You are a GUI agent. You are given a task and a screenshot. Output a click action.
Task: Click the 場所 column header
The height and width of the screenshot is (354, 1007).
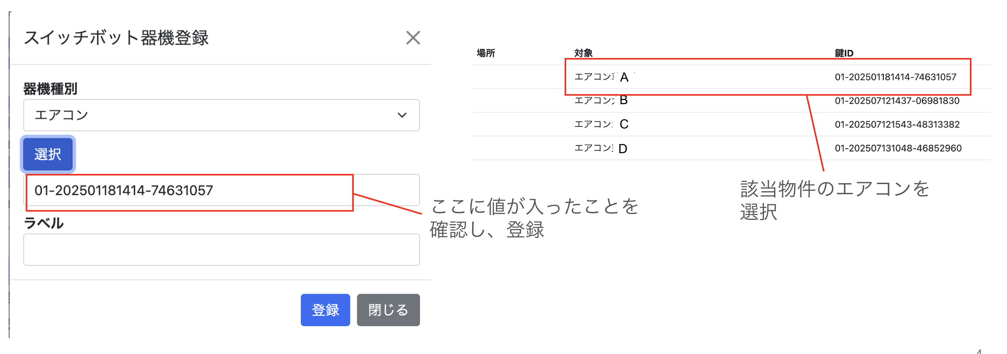pos(486,53)
